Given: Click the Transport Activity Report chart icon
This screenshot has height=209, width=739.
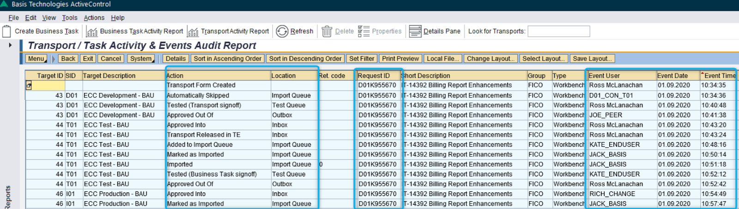Looking at the screenshot, I should [x=193, y=31].
